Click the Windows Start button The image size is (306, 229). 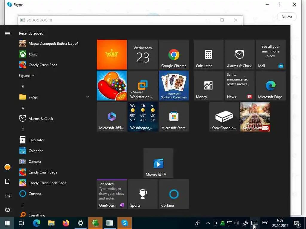pos(7,223)
